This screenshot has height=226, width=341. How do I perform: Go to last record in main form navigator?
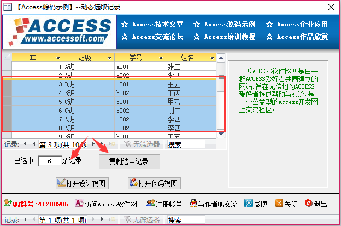click(x=103, y=219)
